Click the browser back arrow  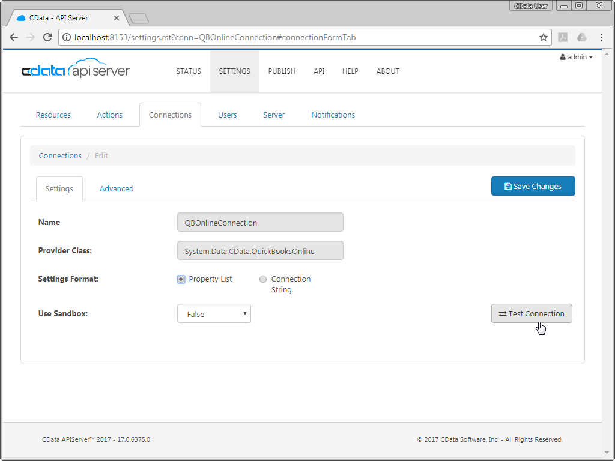click(14, 37)
